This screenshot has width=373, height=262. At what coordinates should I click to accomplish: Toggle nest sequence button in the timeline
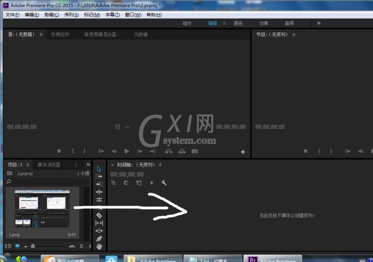pyautogui.click(x=114, y=183)
